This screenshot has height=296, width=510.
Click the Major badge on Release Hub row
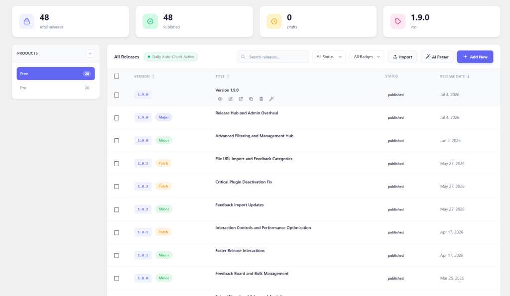coord(163,117)
